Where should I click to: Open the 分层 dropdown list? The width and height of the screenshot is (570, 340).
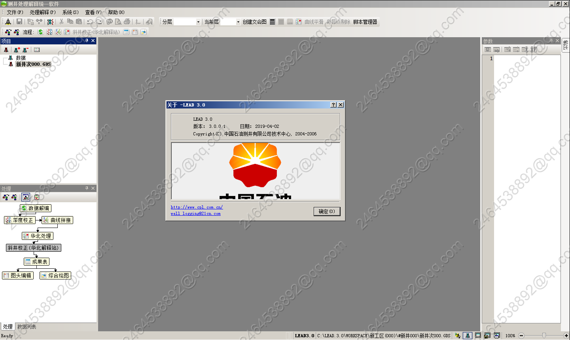click(198, 22)
